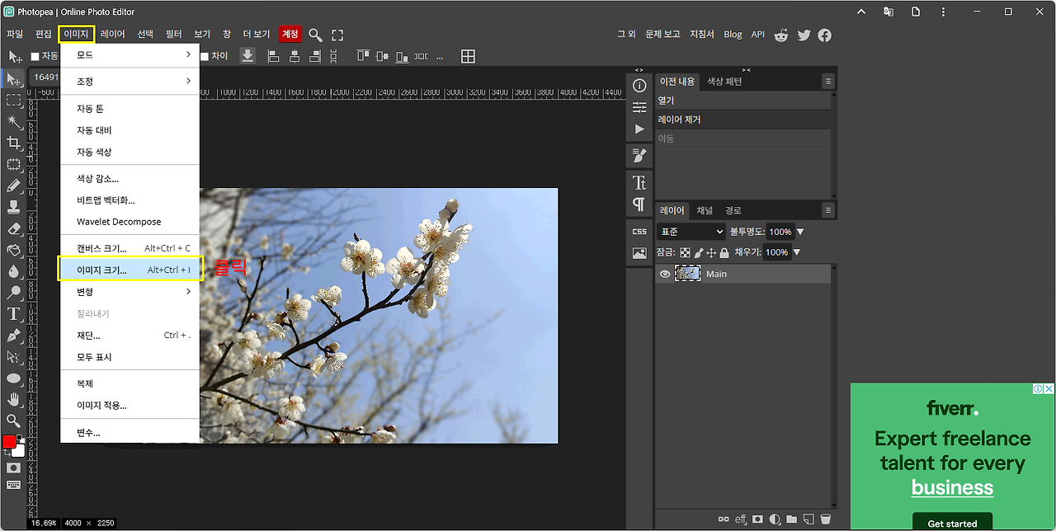Expand the 채우기 fill slider arrow
This screenshot has height=531, width=1056.
[796, 252]
